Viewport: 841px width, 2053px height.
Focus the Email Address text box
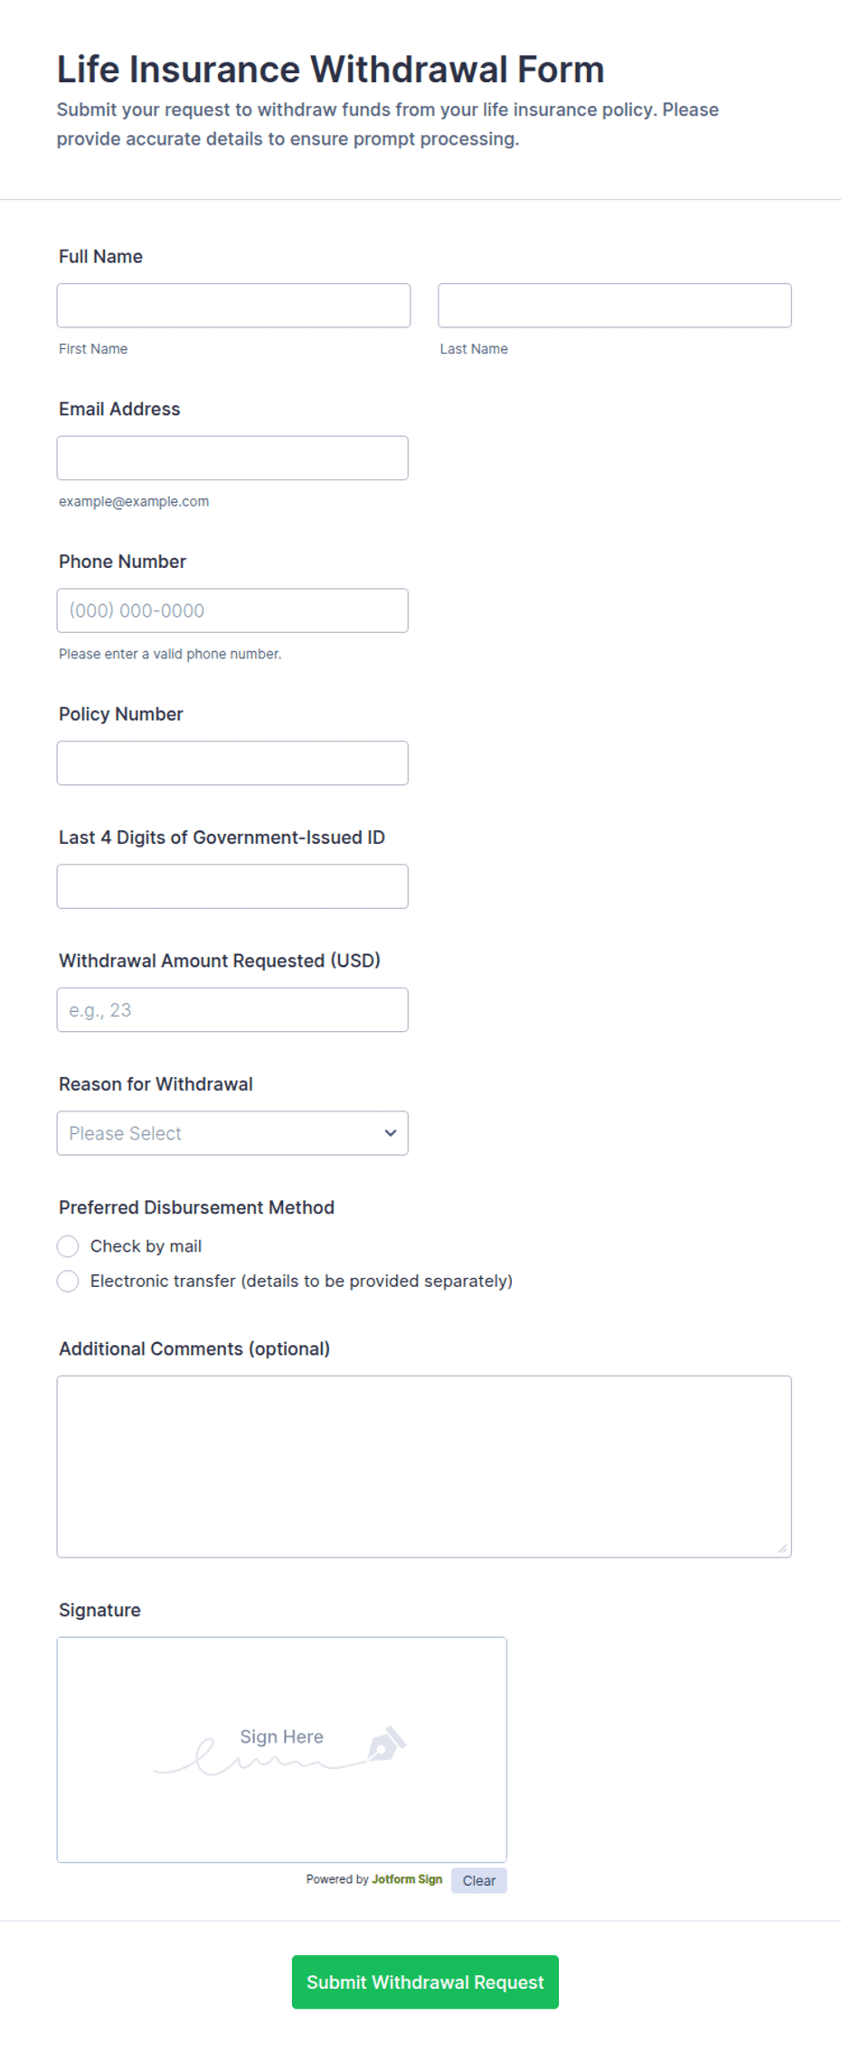click(232, 458)
